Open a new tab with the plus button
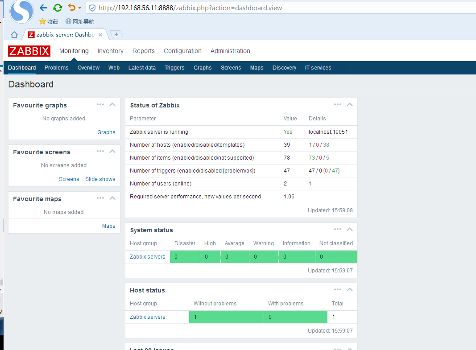Viewport: 476px width, 350px height. click(x=116, y=34)
